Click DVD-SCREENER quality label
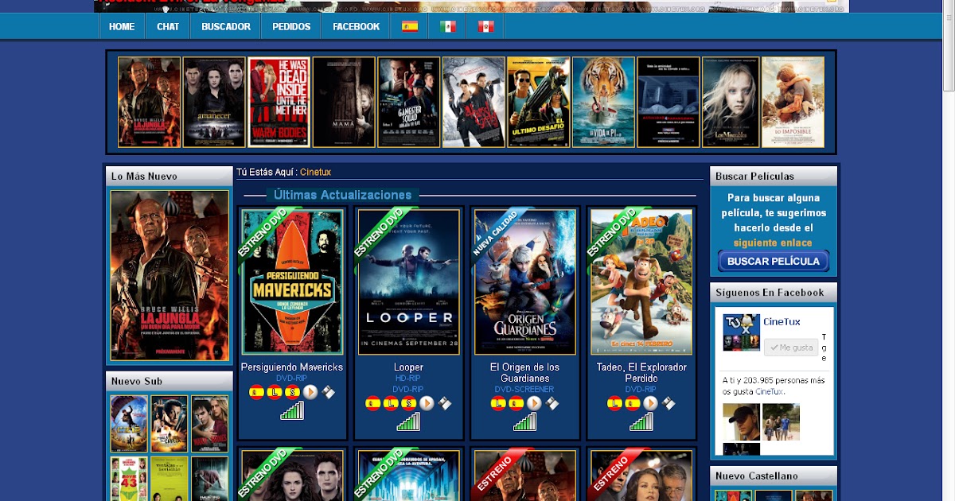The image size is (955, 501). point(524,390)
